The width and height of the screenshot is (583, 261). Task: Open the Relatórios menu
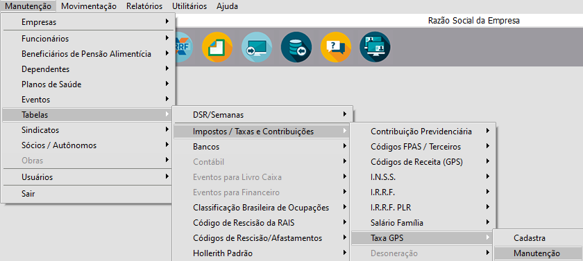point(144,6)
